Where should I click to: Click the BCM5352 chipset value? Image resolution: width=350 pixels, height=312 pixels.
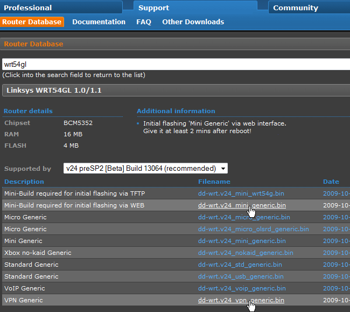[78, 123]
